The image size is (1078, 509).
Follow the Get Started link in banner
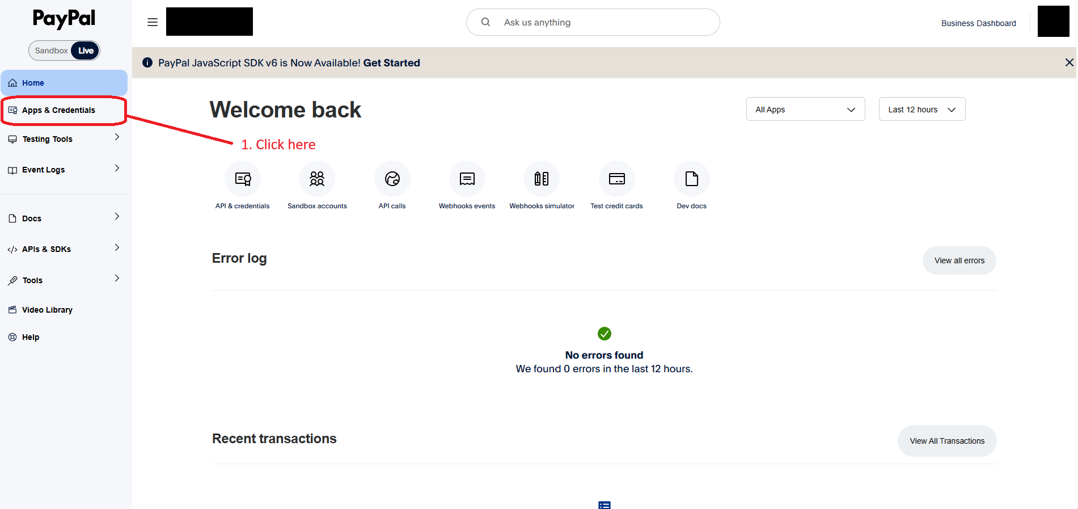pyautogui.click(x=391, y=63)
